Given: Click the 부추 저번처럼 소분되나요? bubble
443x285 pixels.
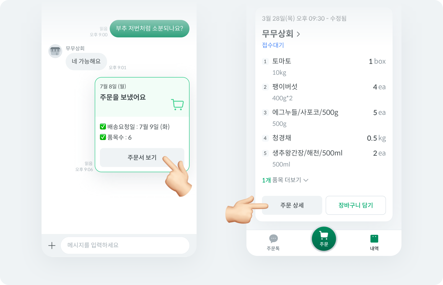Looking at the screenshot, I should coord(150,28).
